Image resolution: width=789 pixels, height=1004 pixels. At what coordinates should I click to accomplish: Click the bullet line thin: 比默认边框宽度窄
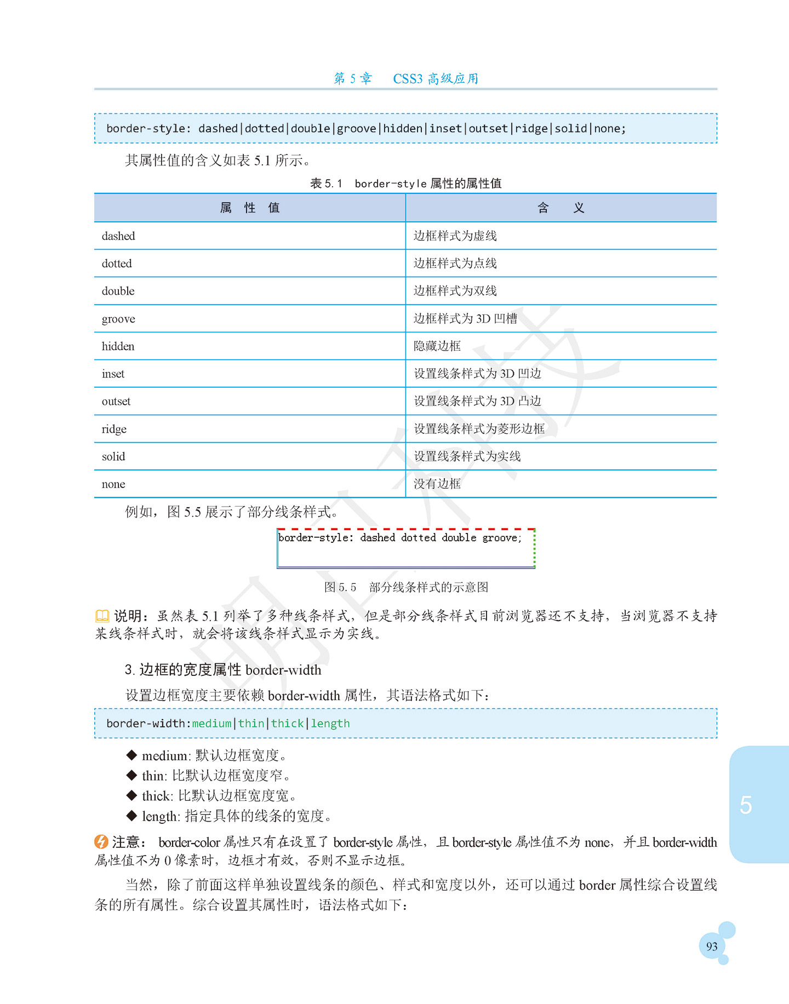coord(209,776)
